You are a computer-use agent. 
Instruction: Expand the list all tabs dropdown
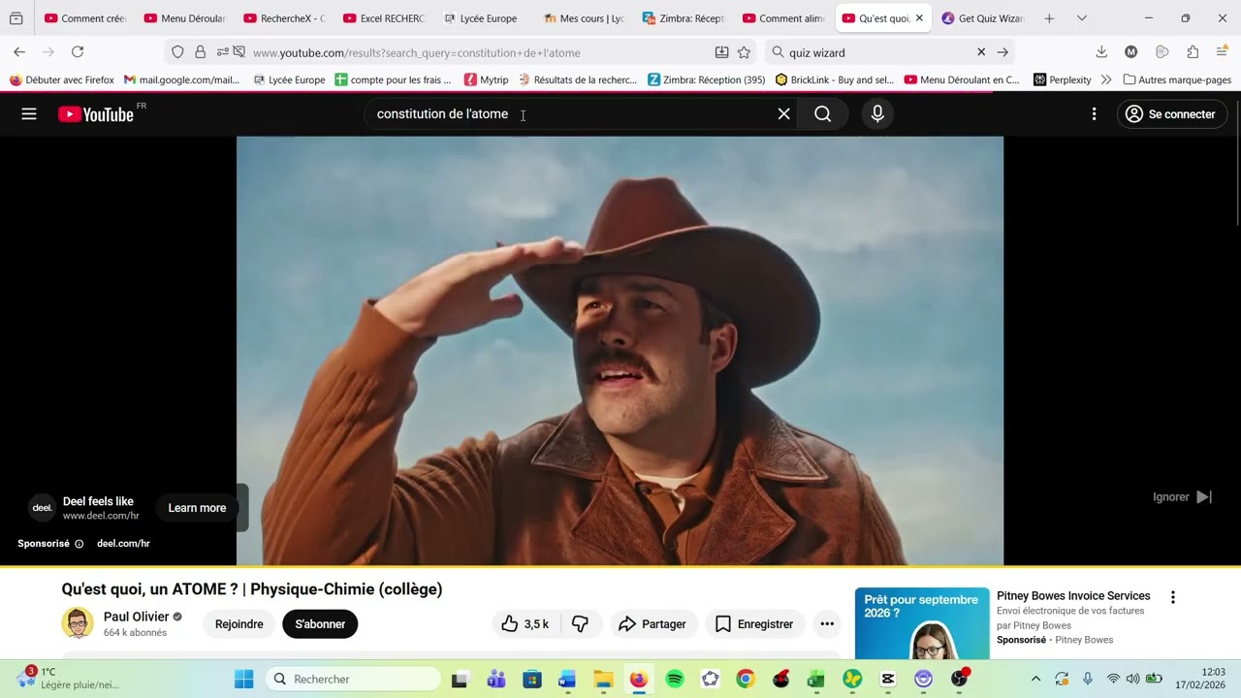coord(1082,18)
